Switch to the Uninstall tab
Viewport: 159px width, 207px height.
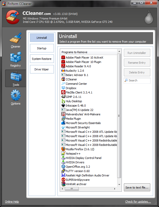[x=42, y=37]
